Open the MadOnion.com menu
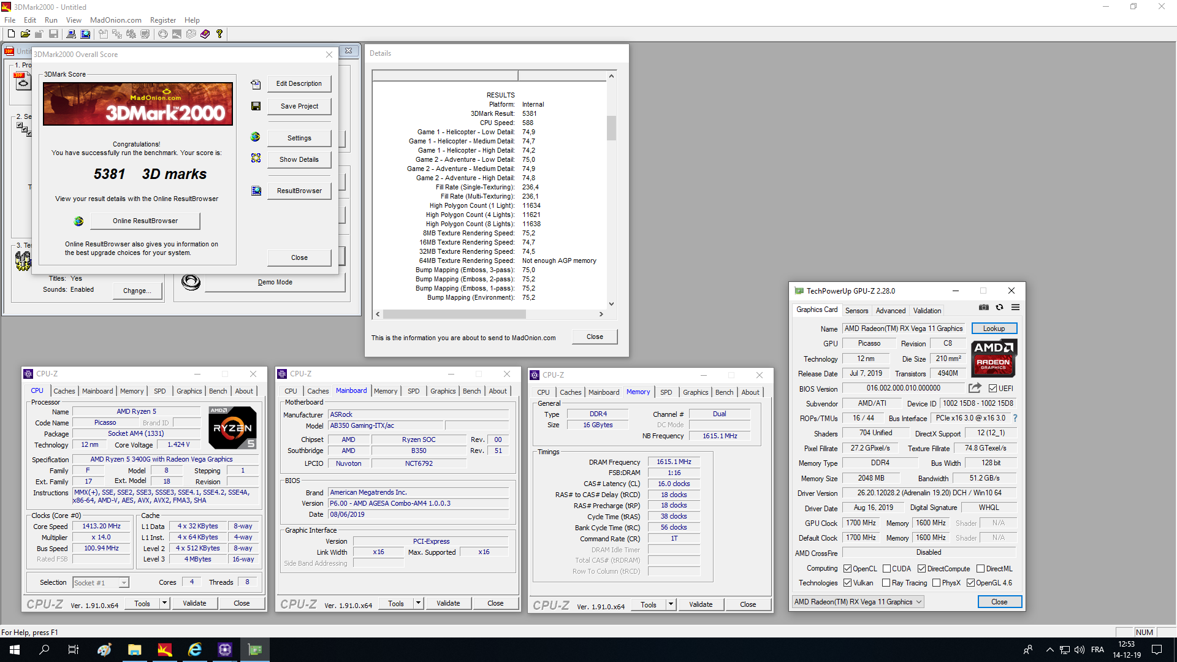Screen dimensions: 1177x662 pyautogui.click(x=116, y=20)
